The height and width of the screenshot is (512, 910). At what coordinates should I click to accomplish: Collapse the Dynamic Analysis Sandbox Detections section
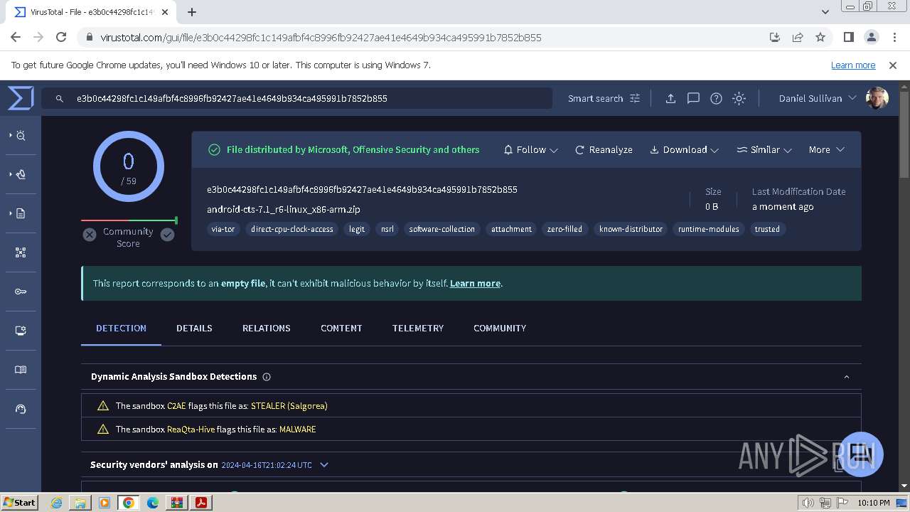[846, 377]
